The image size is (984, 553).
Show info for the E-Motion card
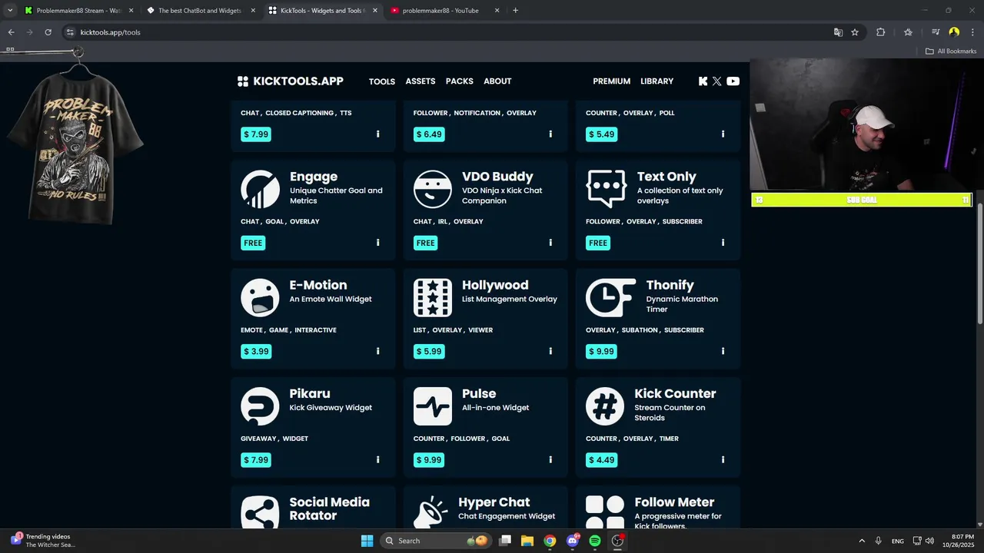tap(377, 351)
